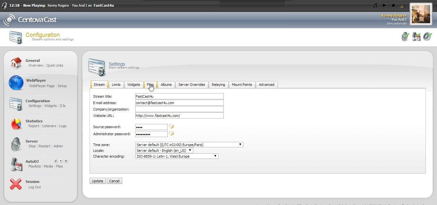Open the Kenny Rogers album cover thumbnail
The height and width of the screenshot is (205, 437).
(x=421, y=14)
